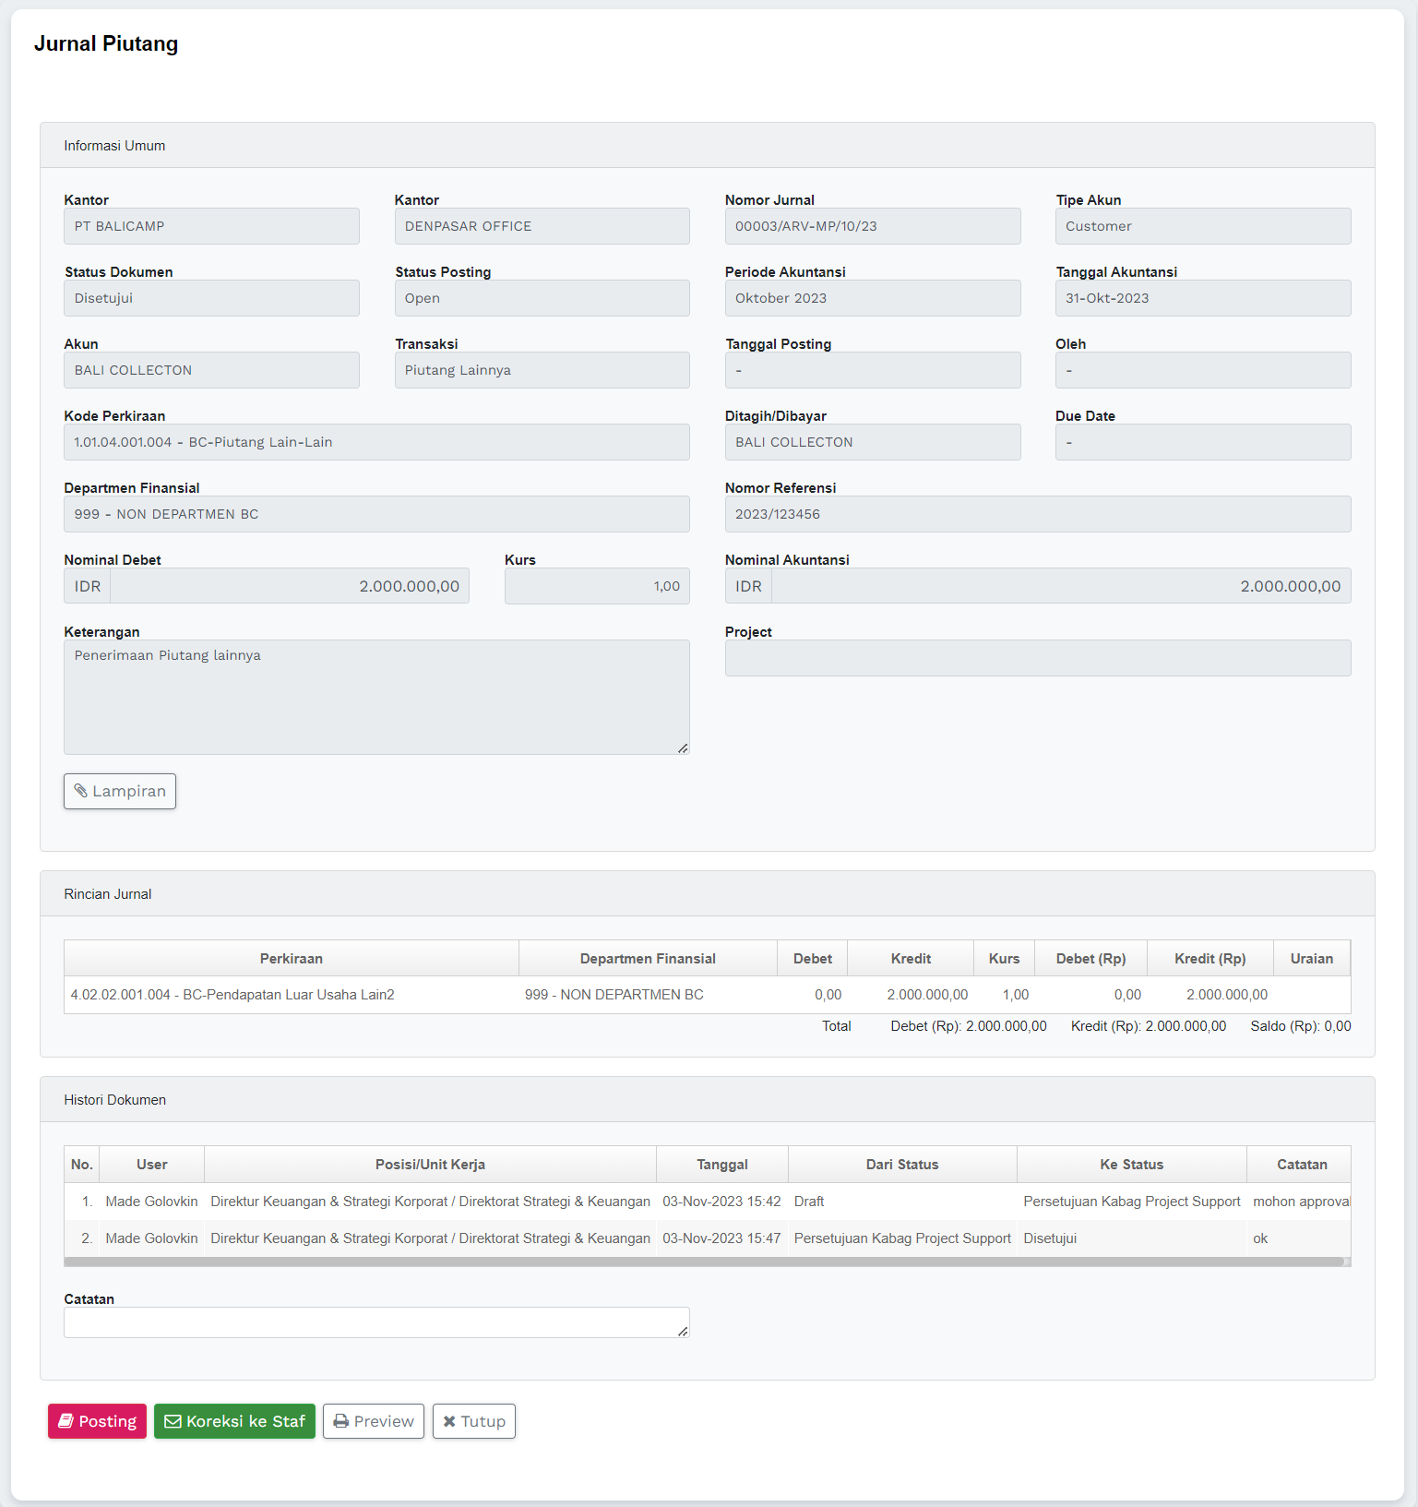
Task: Click the Kode Perkiraan field
Action: (x=375, y=442)
